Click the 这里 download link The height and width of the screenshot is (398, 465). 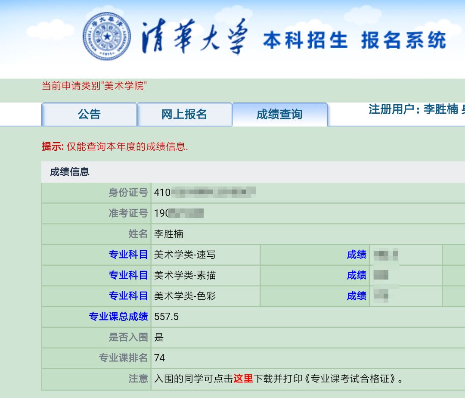click(x=243, y=379)
